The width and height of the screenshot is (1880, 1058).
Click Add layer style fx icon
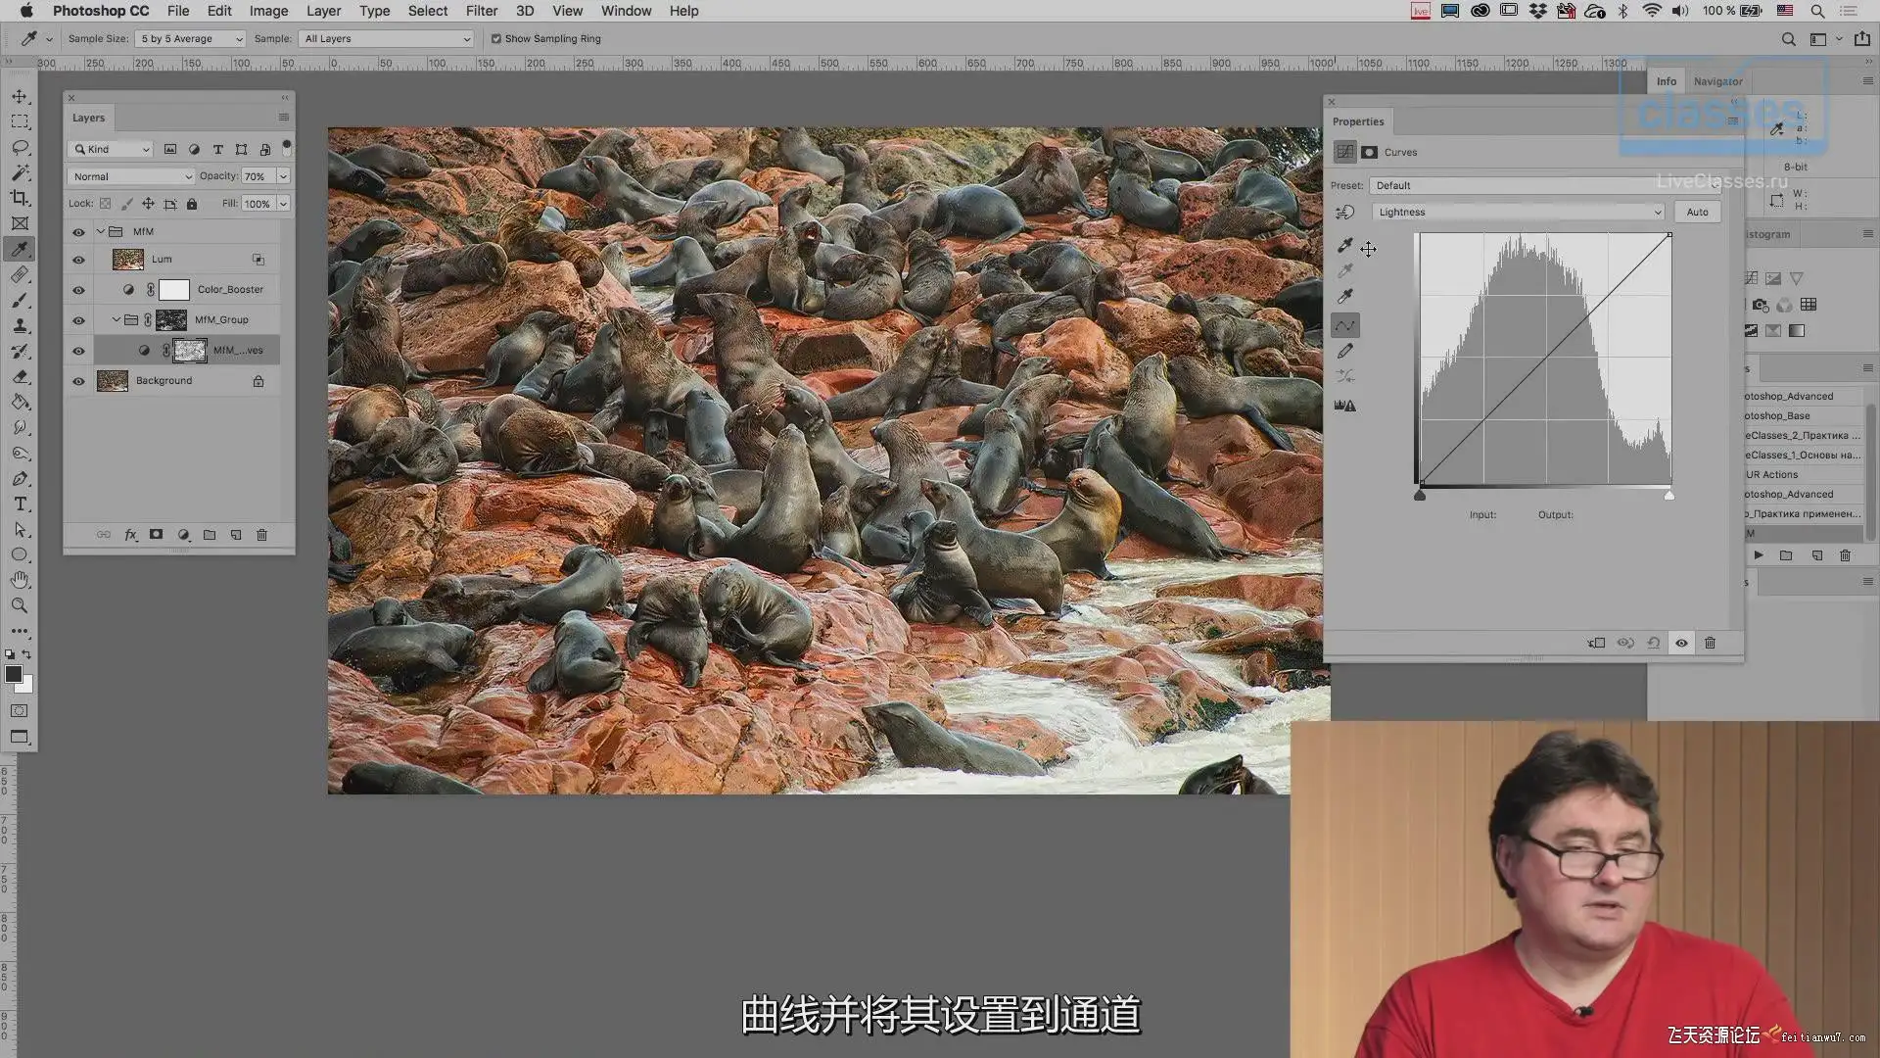[130, 535]
